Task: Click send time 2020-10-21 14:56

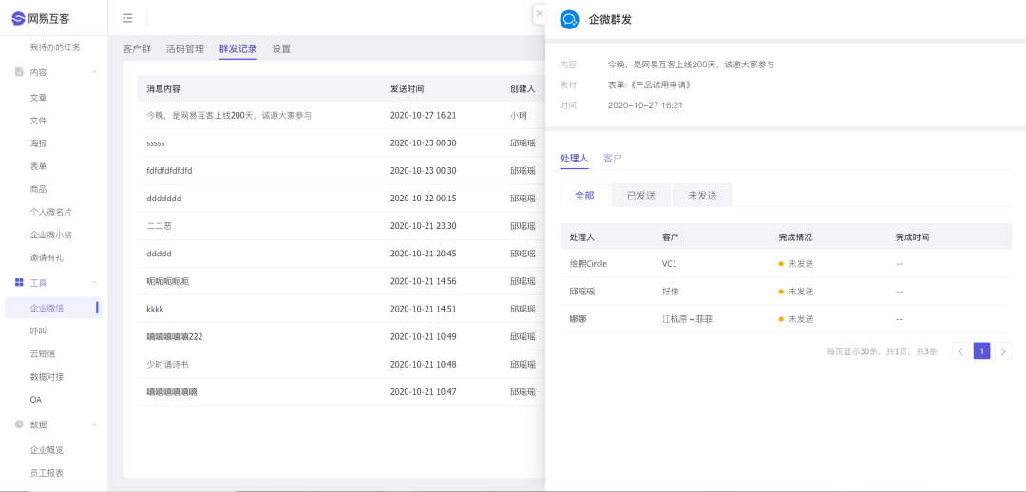Action: [424, 281]
